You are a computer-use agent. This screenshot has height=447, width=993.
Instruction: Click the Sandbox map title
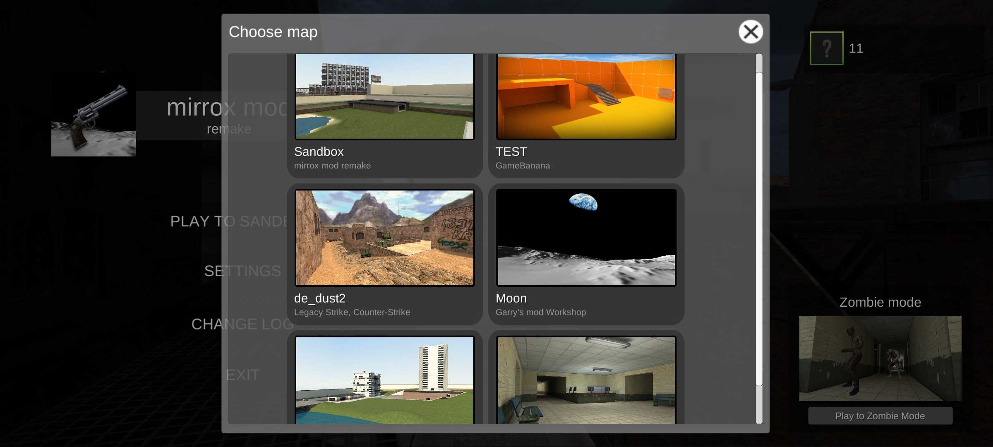coord(319,152)
